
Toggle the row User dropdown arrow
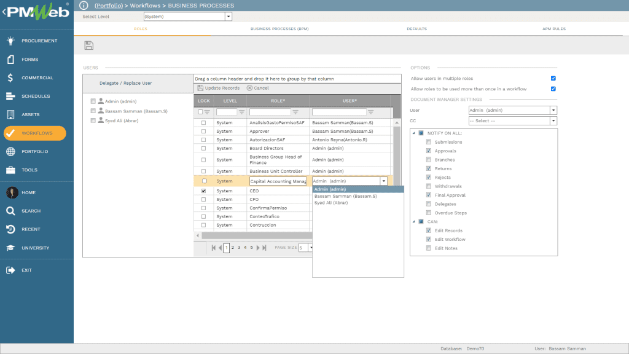[384, 181]
